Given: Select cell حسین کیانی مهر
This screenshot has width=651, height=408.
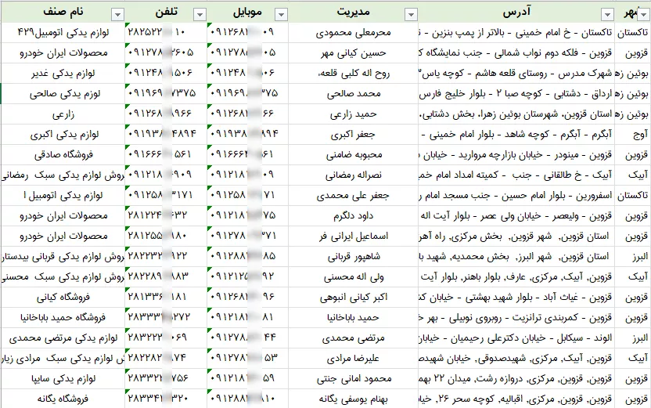Looking at the screenshot, I should (354, 52).
